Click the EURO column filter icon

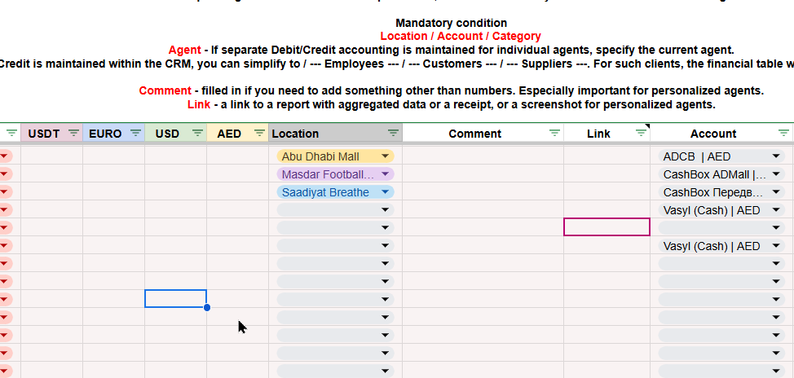pos(135,133)
